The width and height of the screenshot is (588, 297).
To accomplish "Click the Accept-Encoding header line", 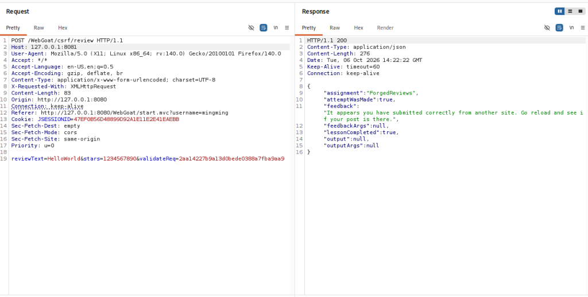I will click(67, 73).
